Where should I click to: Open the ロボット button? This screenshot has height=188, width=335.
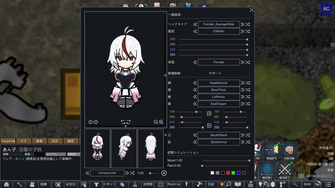[x=109, y=184]
